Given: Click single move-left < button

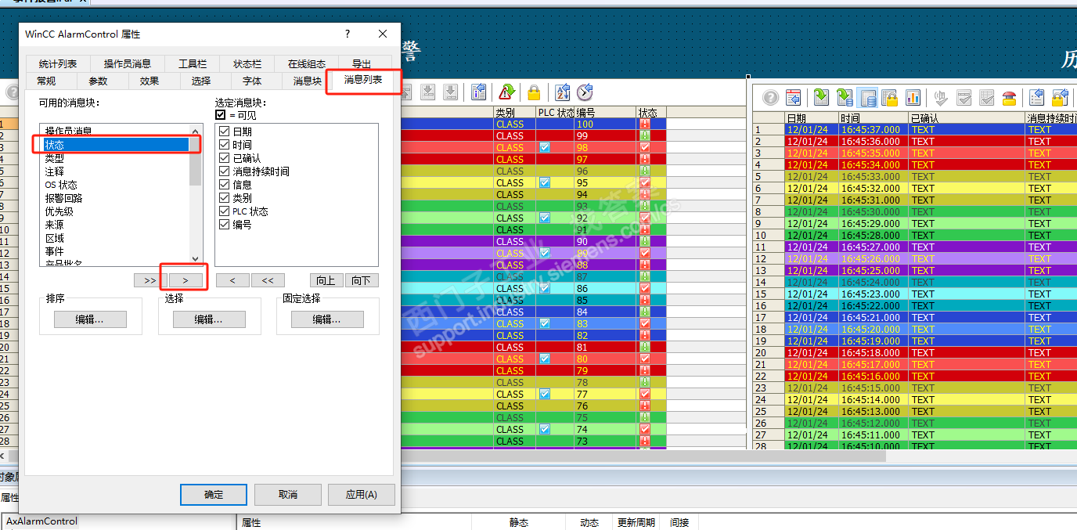Looking at the screenshot, I should point(233,280).
